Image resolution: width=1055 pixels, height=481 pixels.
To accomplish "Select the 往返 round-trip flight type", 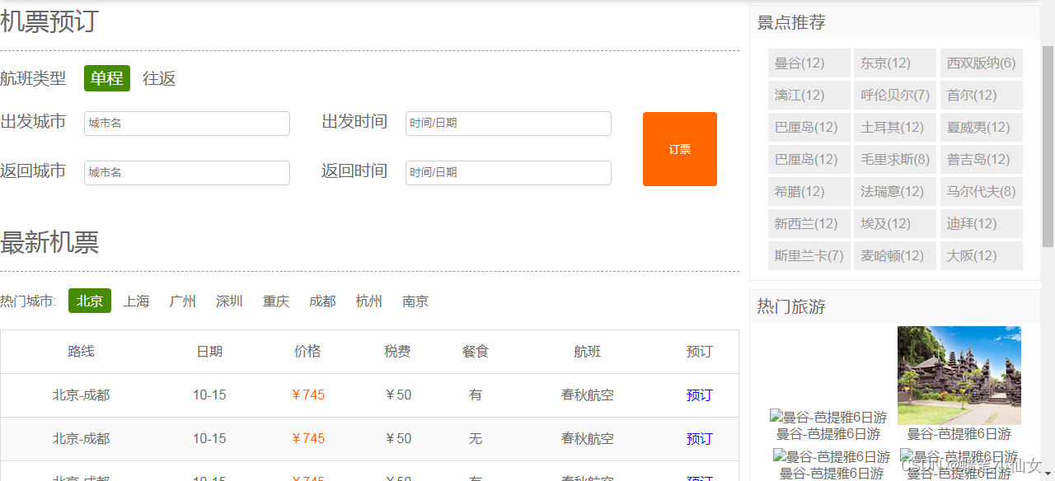I will (159, 78).
